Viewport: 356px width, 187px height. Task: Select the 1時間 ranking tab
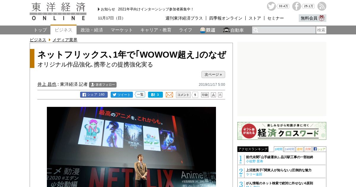pyautogui.click(x=279, y=149)
